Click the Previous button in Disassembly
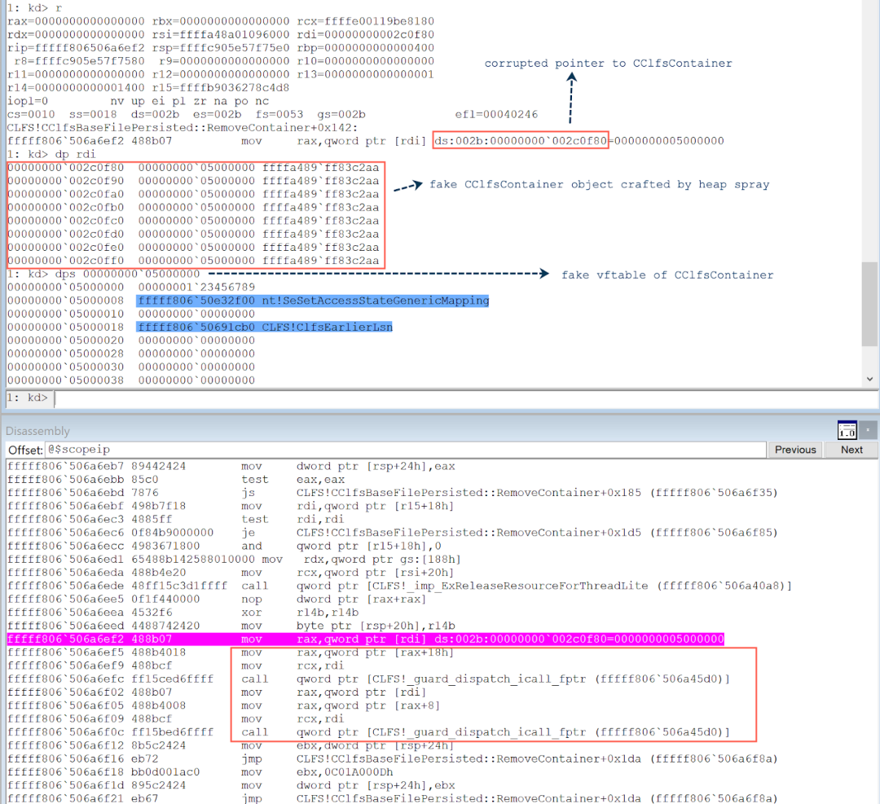Screen dimensions: 880x804 click(x=795, y=450)
